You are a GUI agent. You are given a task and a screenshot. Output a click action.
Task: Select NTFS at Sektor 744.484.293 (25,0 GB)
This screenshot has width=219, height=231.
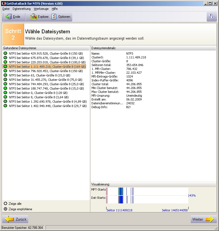click(x=46, y=84)
